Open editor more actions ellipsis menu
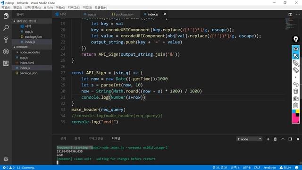 click(x=298, y=14)
